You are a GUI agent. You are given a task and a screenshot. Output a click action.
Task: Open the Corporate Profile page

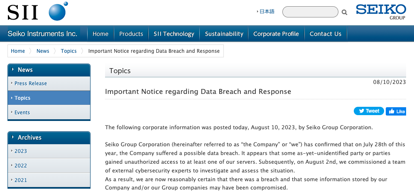276,34
